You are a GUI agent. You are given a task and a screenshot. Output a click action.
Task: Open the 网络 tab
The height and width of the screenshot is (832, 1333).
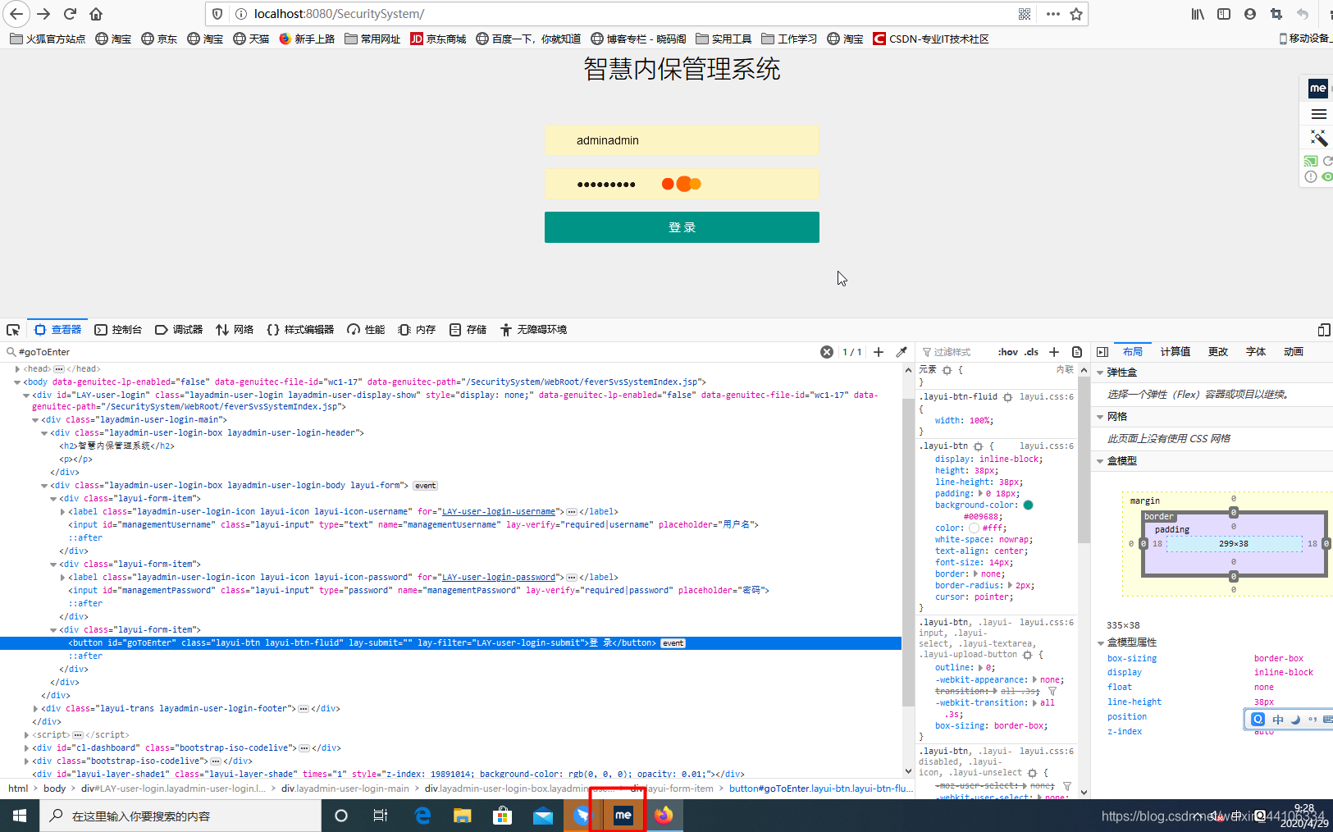coord(235,330)
